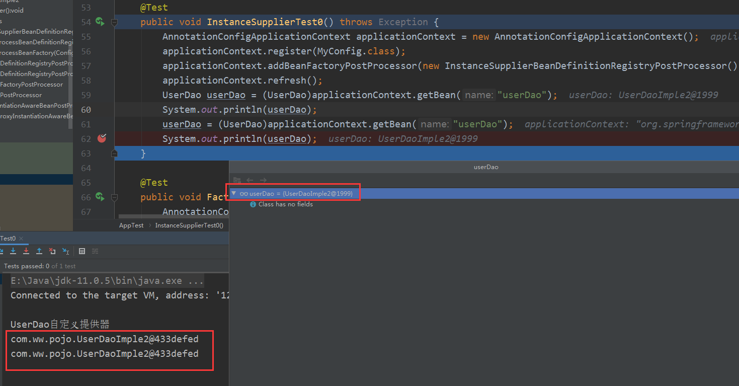Click the run test gutter icon at line 66

100,197
